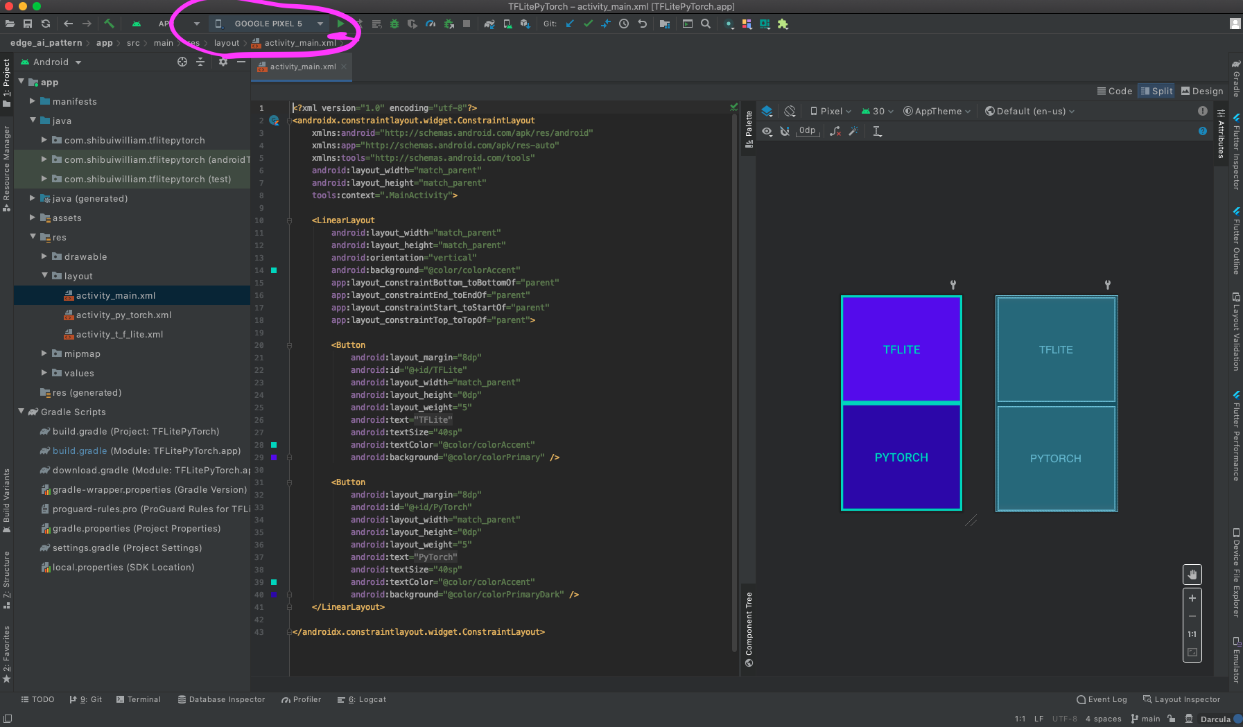
Task: Click the Stop square icon in toolbar
Action: click(x=467, y=24)
